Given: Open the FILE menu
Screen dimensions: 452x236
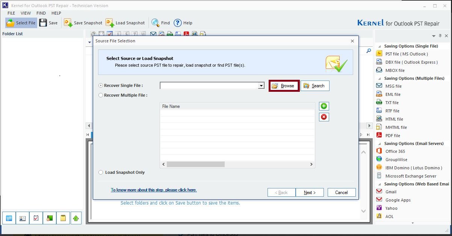Looking at the screenshot, I should pos(11,13).
